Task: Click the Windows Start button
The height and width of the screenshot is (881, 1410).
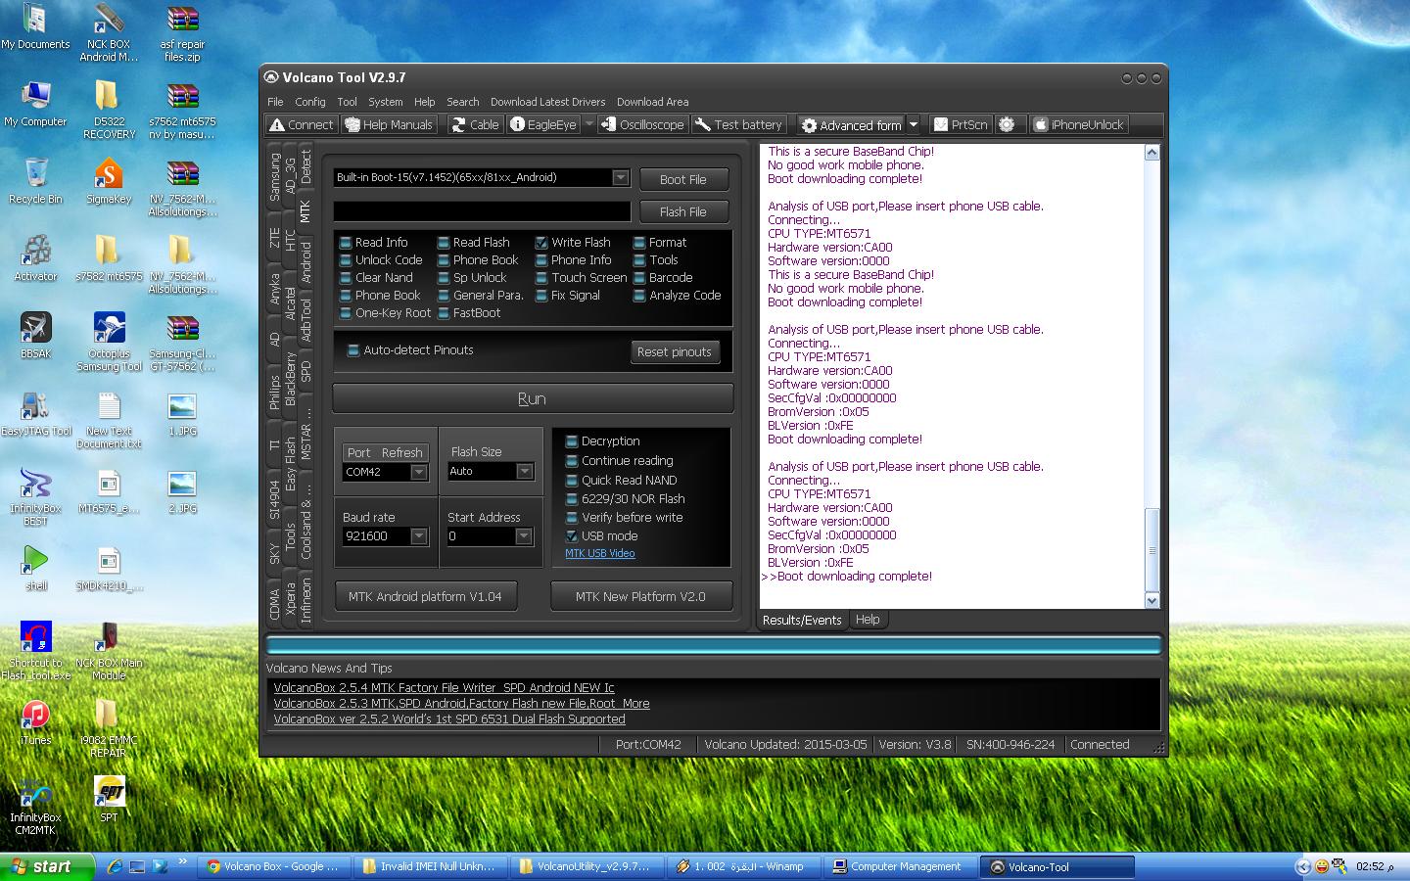Action: tap(47, 866)
